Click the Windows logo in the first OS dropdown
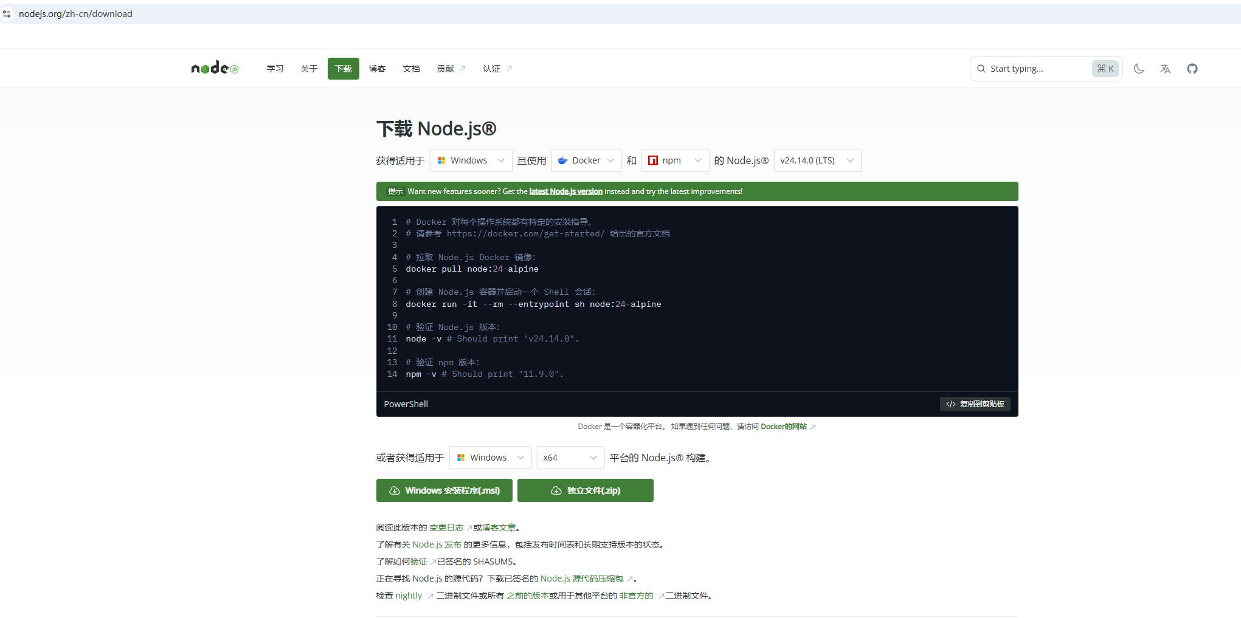 (441, 160)
